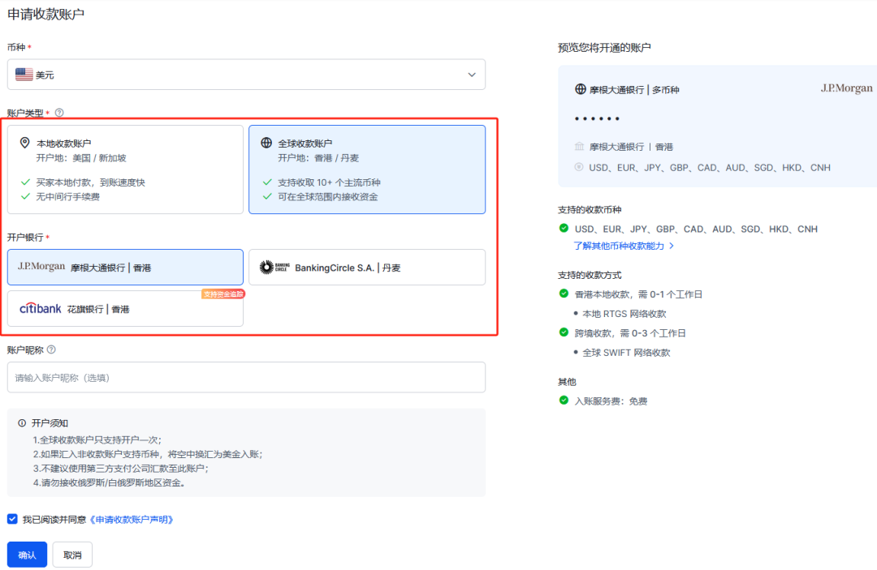This screenshot has width=877, height=570.
Task: Expand 了解其他币种收款能力 chevron
Action: (672, 246)
